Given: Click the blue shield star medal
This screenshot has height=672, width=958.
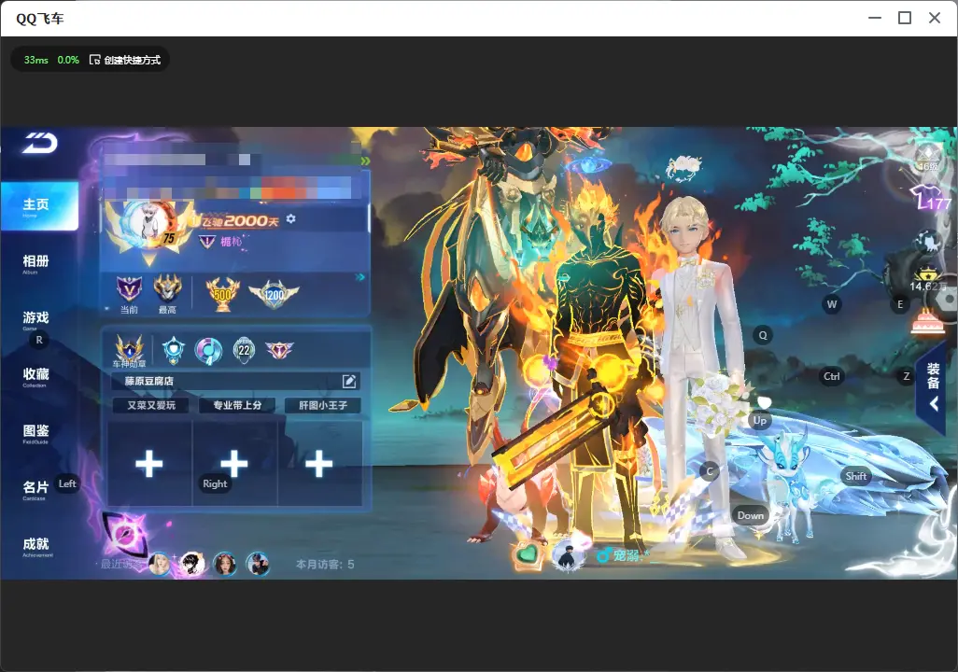Looking at the screenshot, I should (x=174, y=349).
